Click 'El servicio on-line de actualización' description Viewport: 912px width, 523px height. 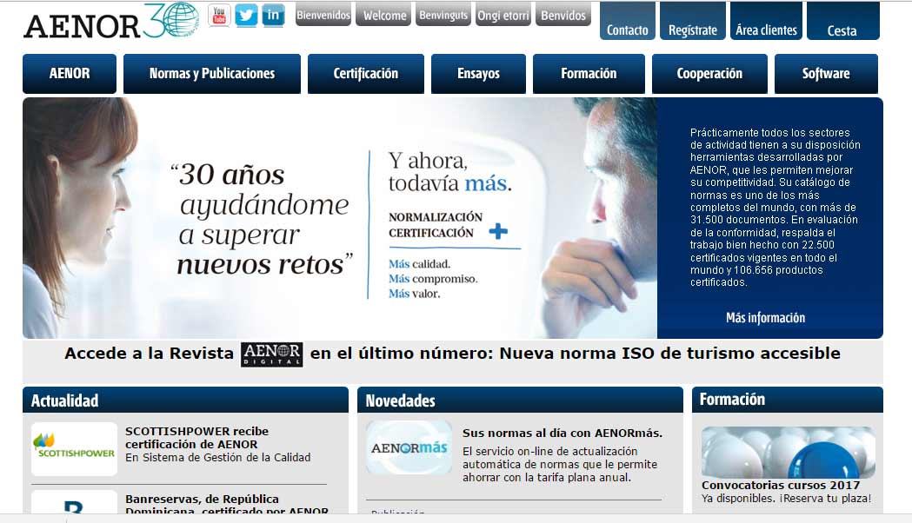pos(560,464)
